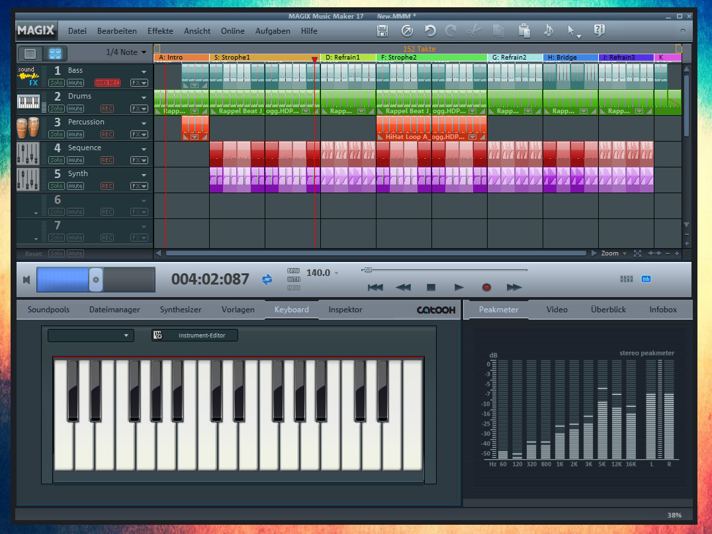
Task: Open the help icon with question mark
Action: 600,30
